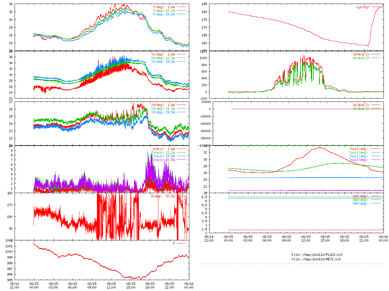Select the "U(m/s) 12.3m" wind legend label
Image resolution: width=389 pixels, height=291 pixels.
(x=164, y=152)
